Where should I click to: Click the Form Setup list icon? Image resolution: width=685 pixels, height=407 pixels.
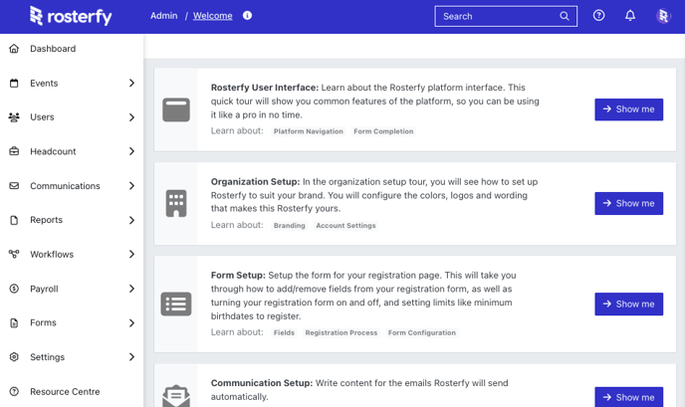[x=176, y=304]
